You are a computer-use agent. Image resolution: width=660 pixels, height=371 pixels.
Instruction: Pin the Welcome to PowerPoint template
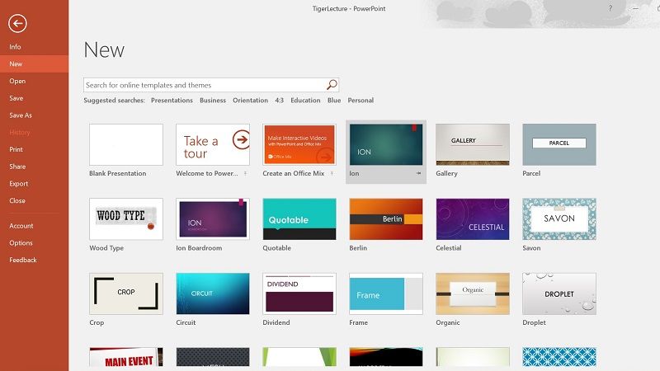[246, 174]
